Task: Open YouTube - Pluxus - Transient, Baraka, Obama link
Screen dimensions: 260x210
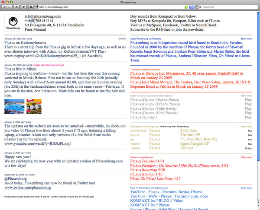Action: (166, 192)
